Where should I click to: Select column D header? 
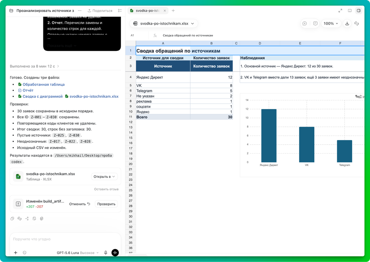click(x=260, y=43)
